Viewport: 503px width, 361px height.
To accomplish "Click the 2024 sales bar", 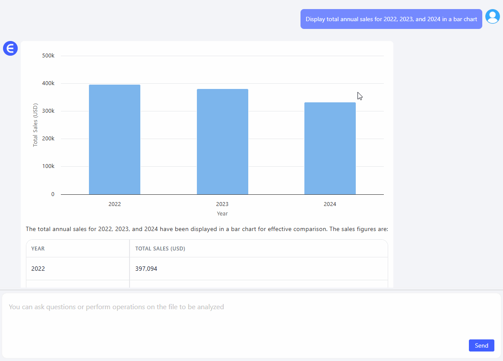I will (x=330, y=148).
